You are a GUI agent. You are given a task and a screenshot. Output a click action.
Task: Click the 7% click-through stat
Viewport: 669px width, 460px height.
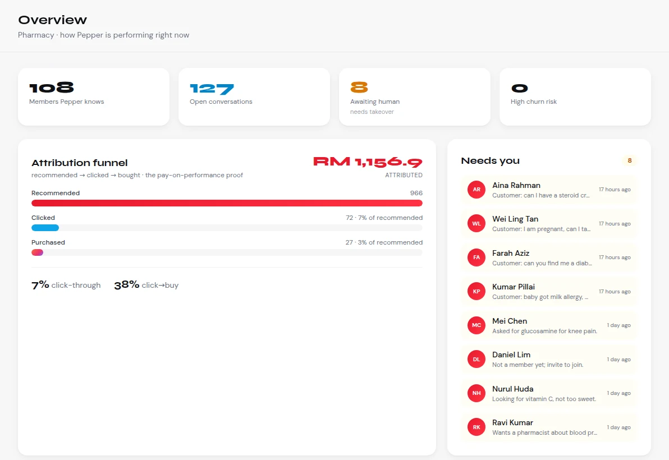[66, 285]
